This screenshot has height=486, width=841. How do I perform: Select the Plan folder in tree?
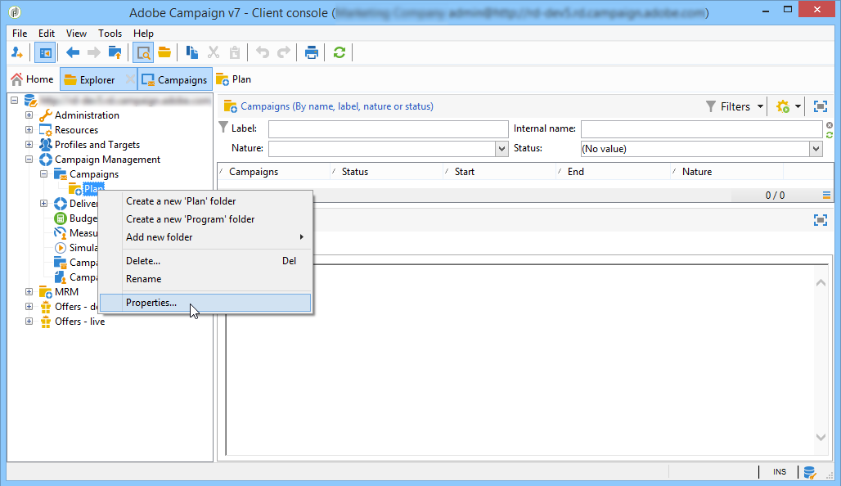point(93,189)
